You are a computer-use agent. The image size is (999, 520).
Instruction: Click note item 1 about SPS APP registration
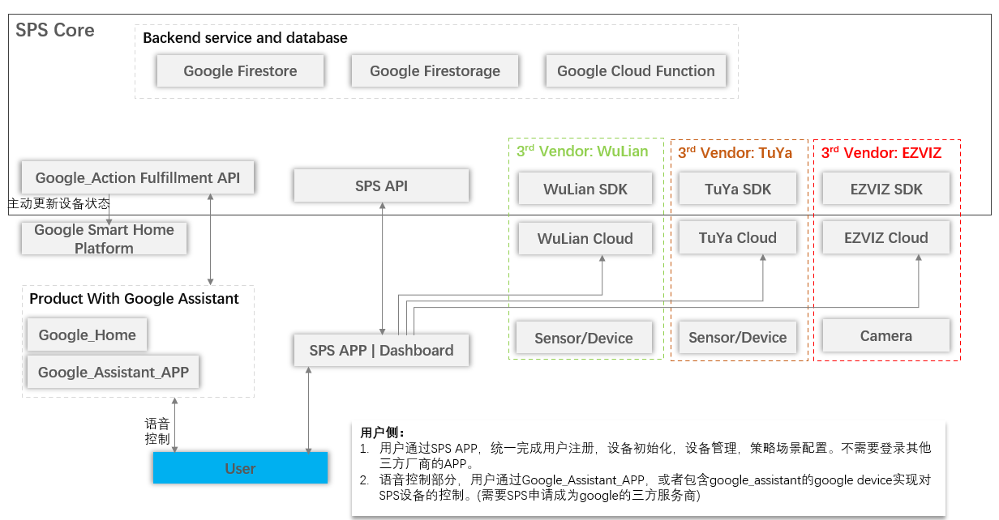coord(645,455)
